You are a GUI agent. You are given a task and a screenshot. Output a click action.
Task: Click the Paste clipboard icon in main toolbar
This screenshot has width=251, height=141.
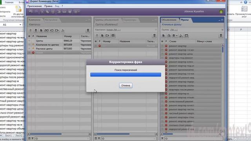(x=53, y=12)
